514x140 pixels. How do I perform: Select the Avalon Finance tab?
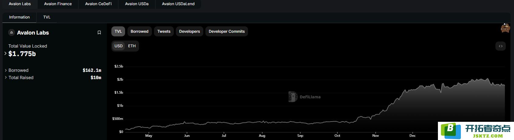pos(58,4)
